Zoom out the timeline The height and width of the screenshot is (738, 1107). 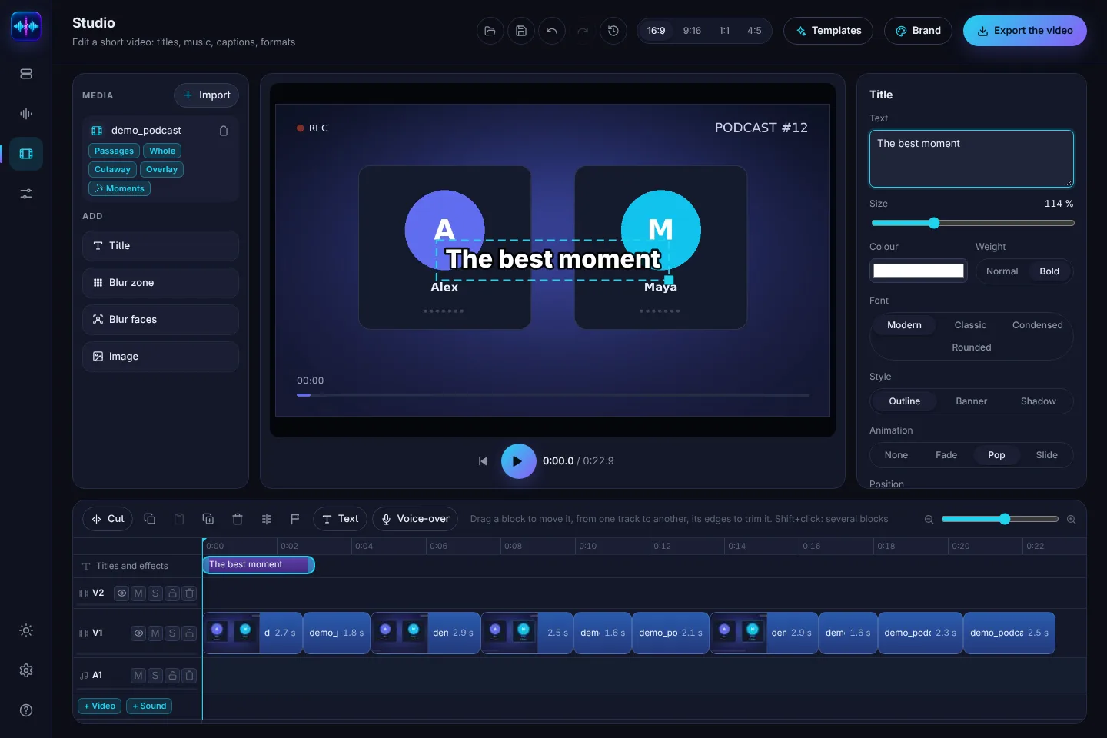click(929, 520)
